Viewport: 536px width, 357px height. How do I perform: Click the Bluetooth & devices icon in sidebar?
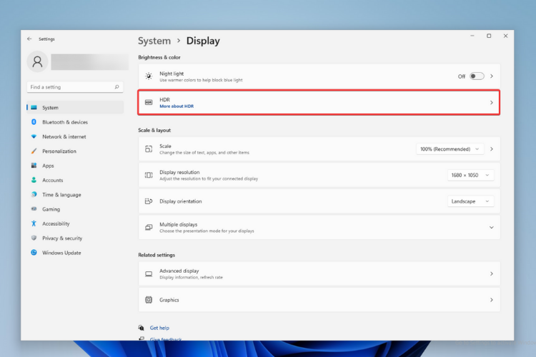point(34,122)
